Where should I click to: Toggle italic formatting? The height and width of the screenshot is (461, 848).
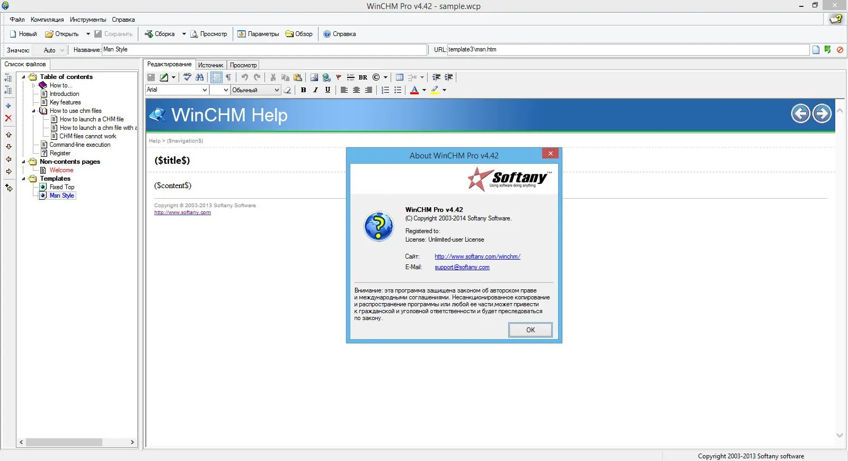coord(316,90)
